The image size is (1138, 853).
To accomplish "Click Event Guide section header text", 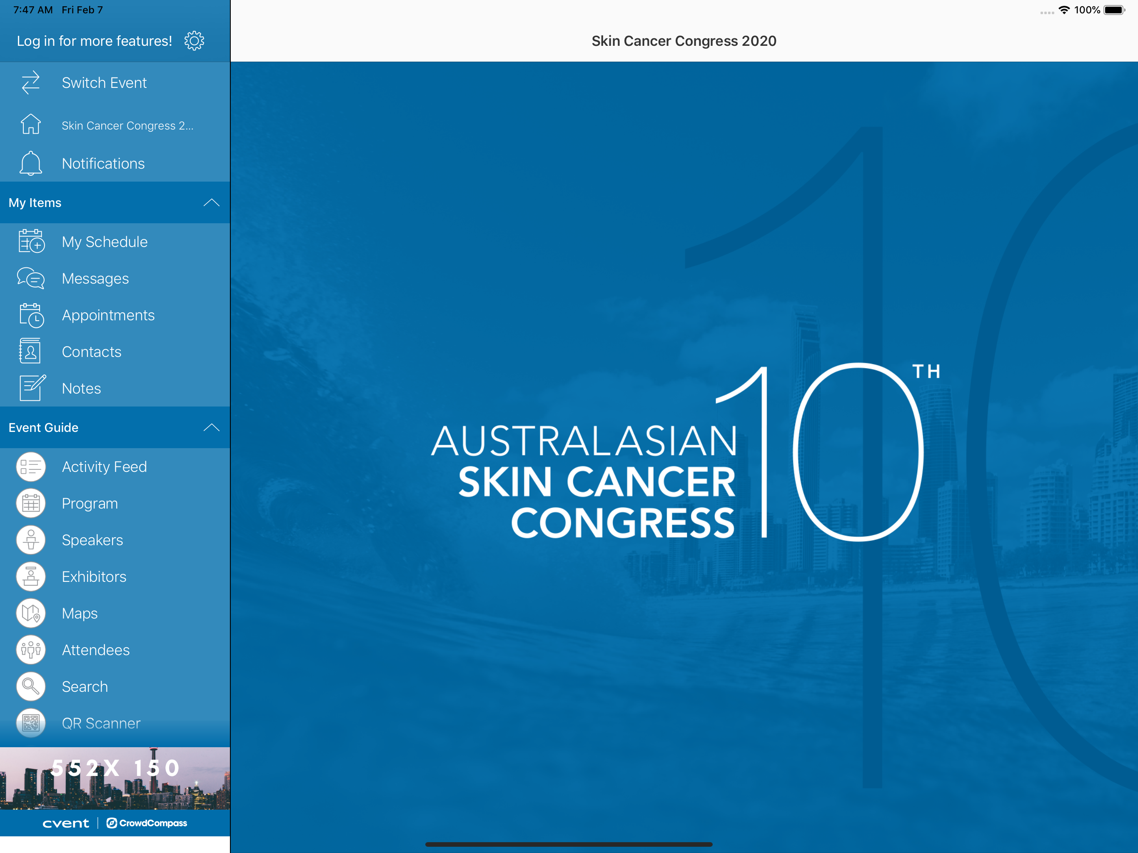I will pyautogui.click(x=43, y=427).
